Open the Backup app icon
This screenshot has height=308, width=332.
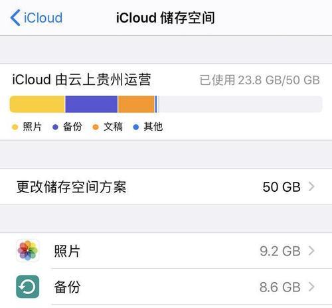click(x=28, y=287)
